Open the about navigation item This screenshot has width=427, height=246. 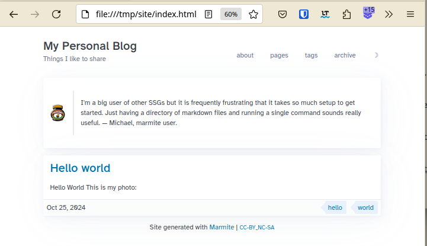click(245, 55)
